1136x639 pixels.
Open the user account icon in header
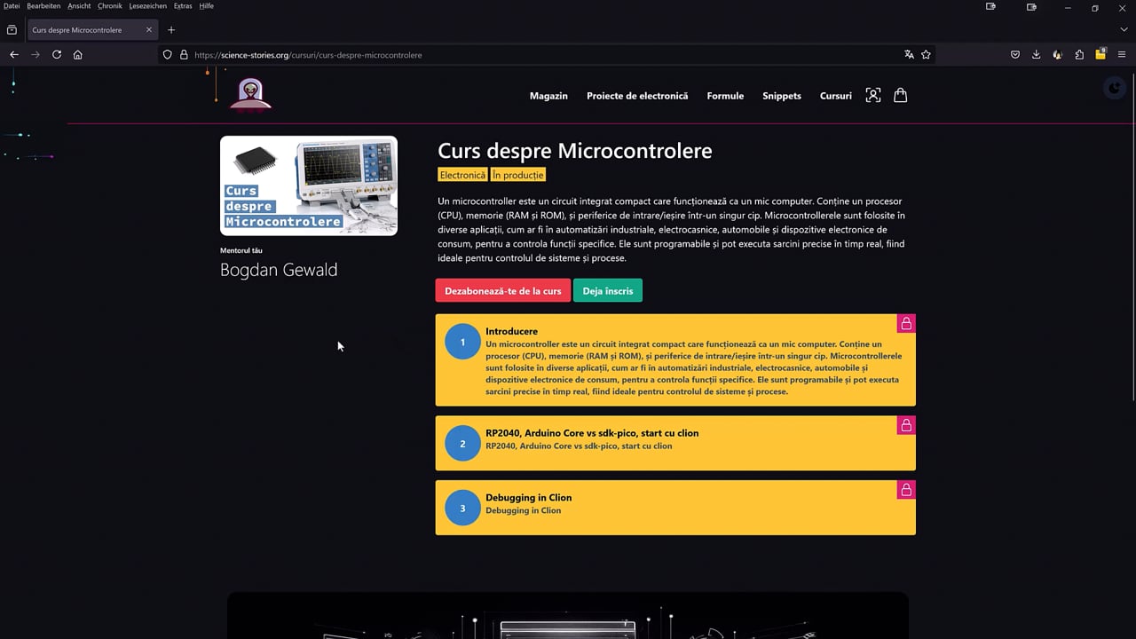873,95
